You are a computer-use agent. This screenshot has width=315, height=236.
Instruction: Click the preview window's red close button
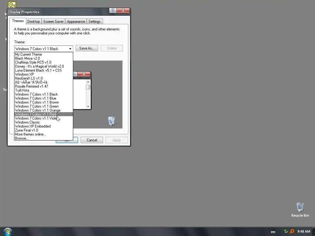click(84, 74)
